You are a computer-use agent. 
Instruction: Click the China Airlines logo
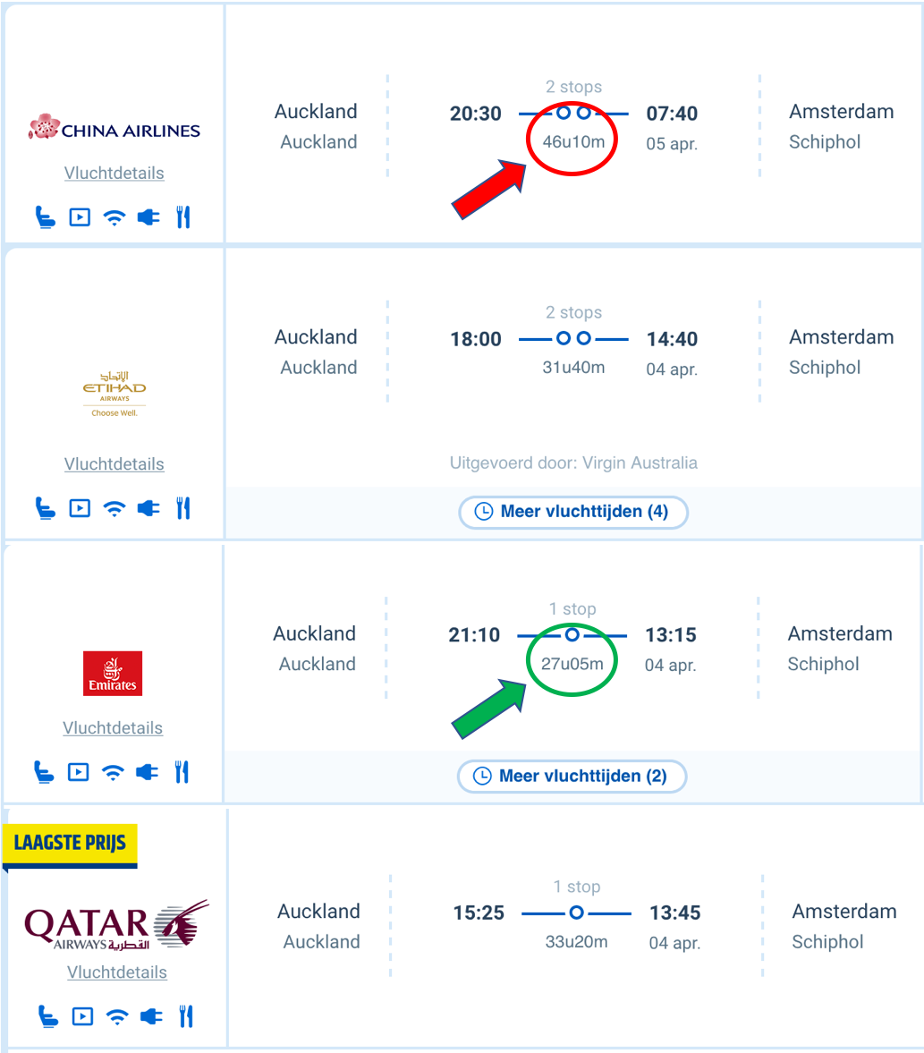coord(114,128)
